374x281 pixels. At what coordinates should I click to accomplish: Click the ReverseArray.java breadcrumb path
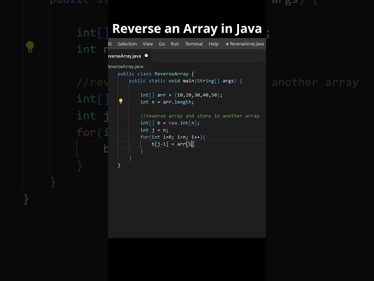[x=126, y=66]
